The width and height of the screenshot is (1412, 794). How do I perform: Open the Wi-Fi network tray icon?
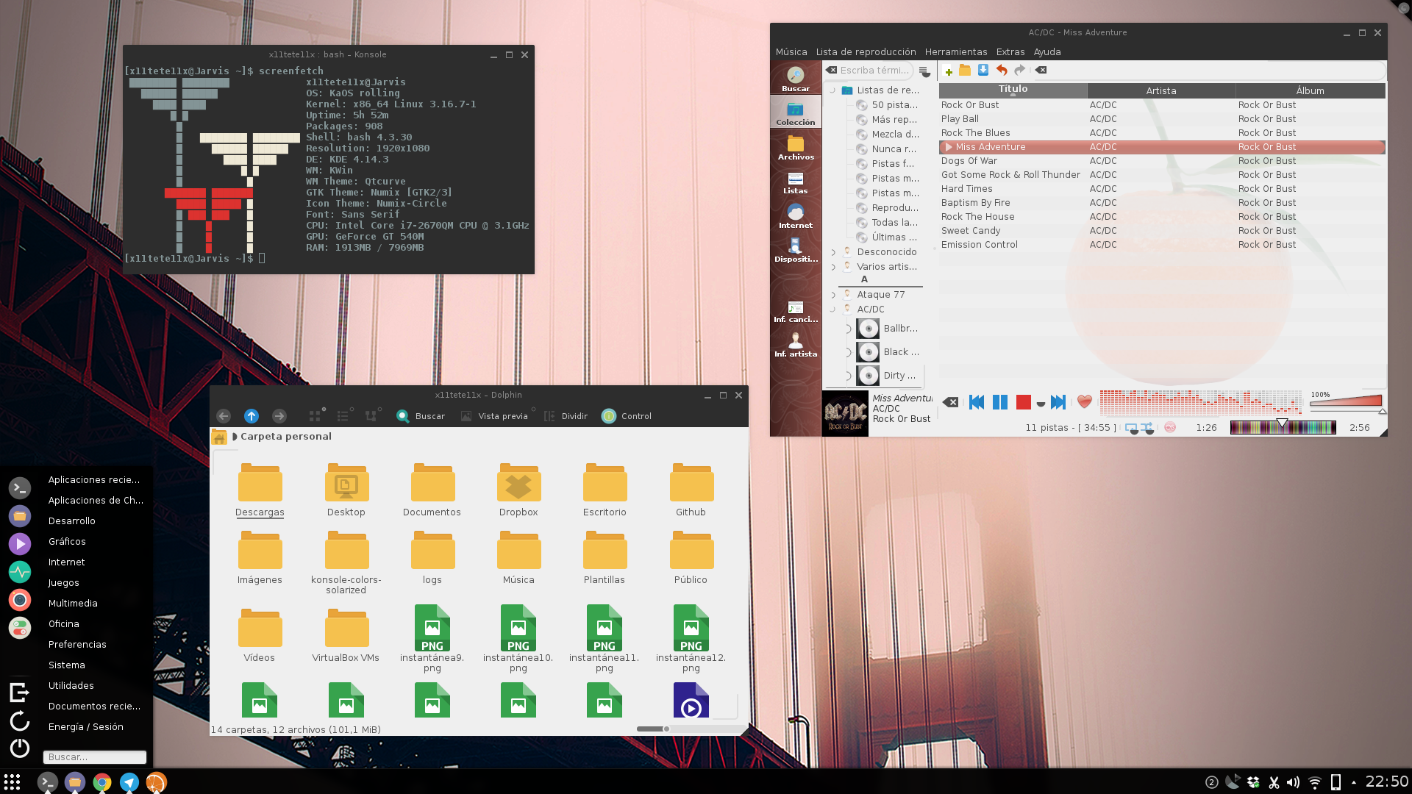(x=1315, y=782)
